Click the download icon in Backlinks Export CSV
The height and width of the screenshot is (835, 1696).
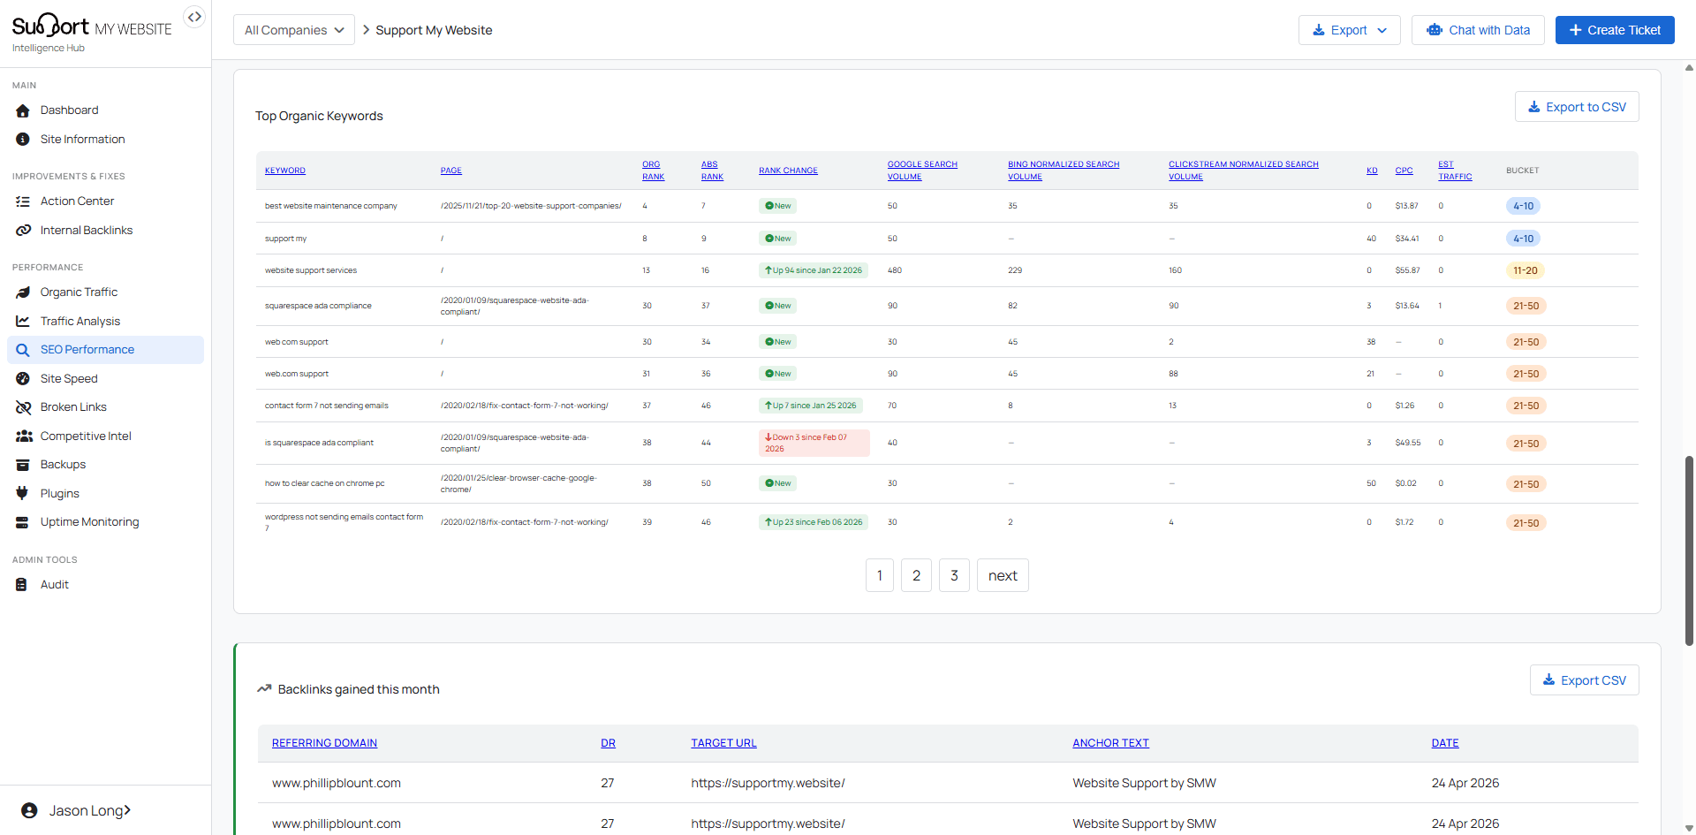point(1548,680)
